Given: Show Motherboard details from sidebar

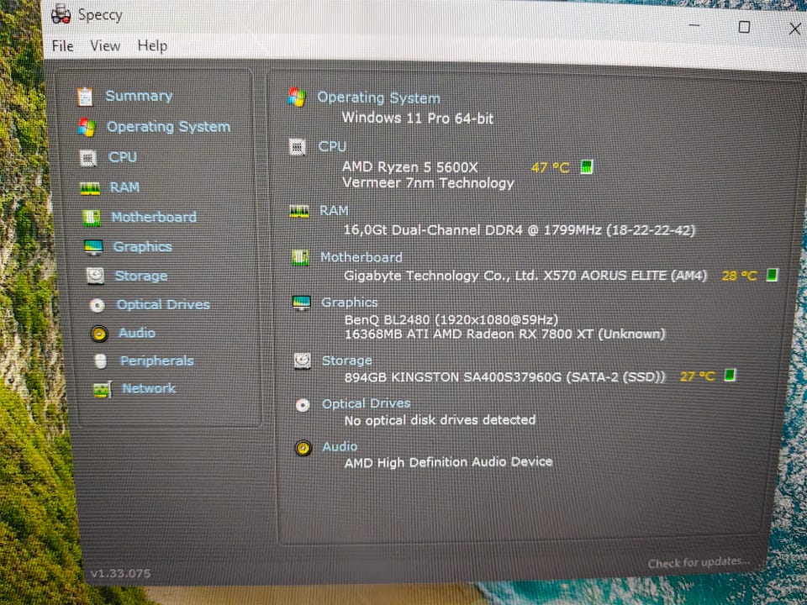Looking at the screenshot, I should [154, 217].
